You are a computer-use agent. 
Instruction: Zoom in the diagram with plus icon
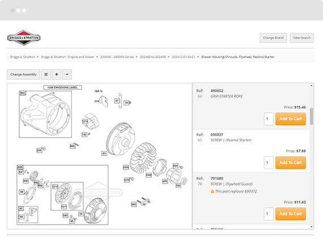[x=57, y=74]
